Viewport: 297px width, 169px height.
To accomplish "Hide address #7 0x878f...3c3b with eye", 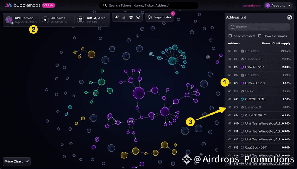I will (230, 99).
